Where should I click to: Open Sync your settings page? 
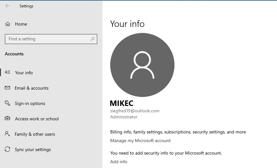33,150
